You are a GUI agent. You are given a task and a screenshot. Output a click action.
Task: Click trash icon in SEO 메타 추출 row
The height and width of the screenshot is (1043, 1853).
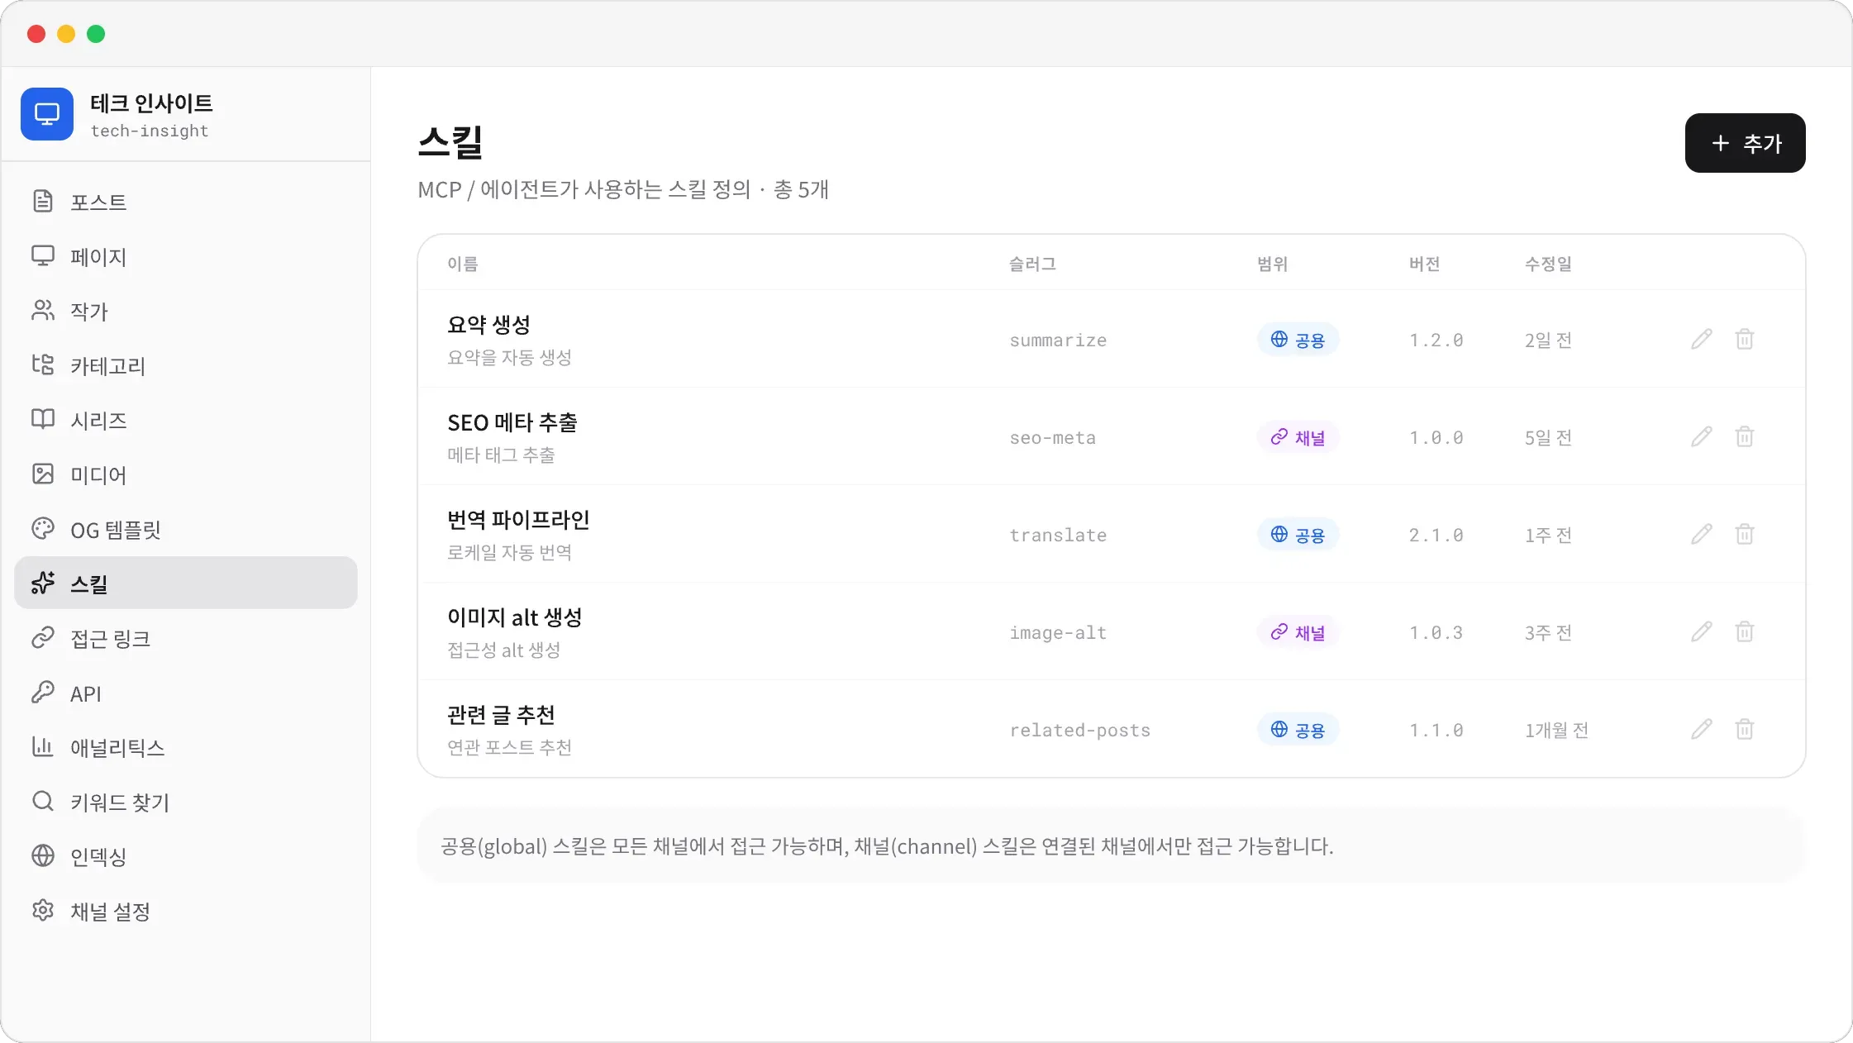pos(1744,436)
